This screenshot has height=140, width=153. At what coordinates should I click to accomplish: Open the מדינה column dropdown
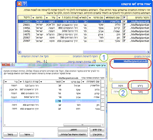33,18
